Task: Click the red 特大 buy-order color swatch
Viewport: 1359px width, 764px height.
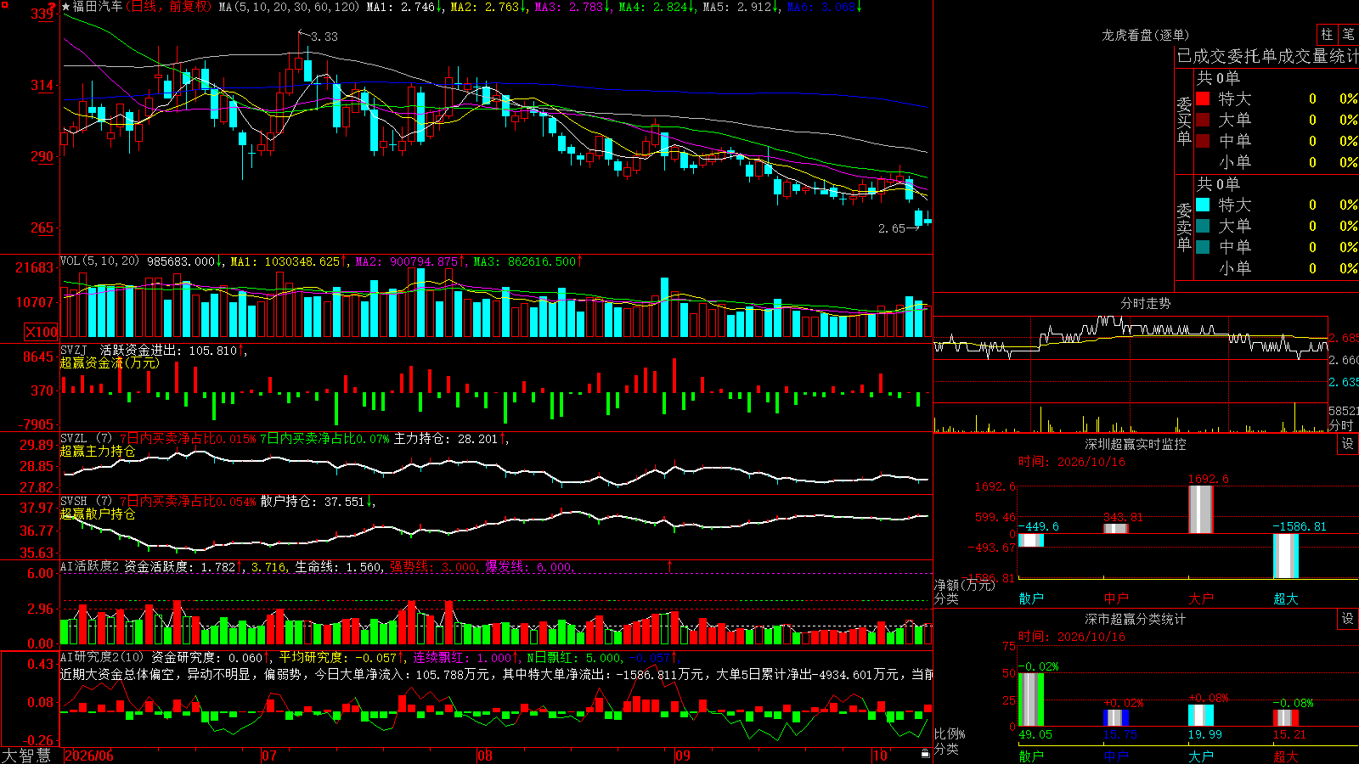Action: [1203, 98]
